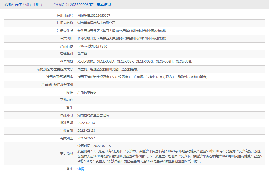Screen dimensions: 269x177
Task: Click the 注册人名称 row label
Action: (x=65, y=23)
